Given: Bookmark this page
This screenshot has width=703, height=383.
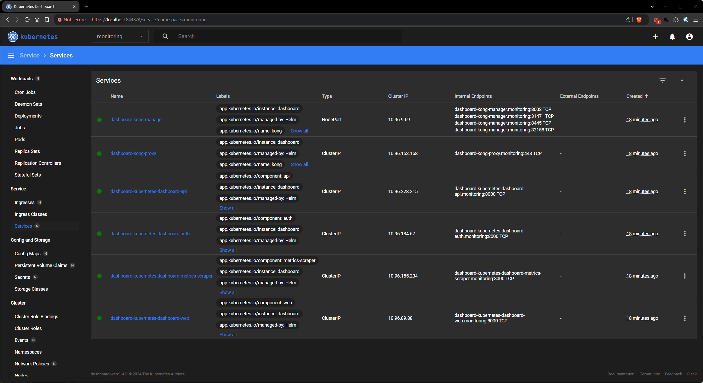Looking at the screenshot, I should pos(47,20).
